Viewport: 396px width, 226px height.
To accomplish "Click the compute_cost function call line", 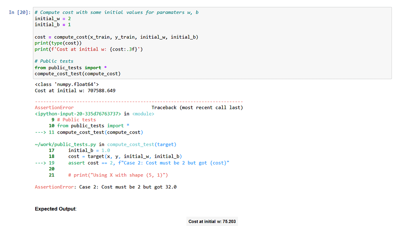I will tap(97, 37).
